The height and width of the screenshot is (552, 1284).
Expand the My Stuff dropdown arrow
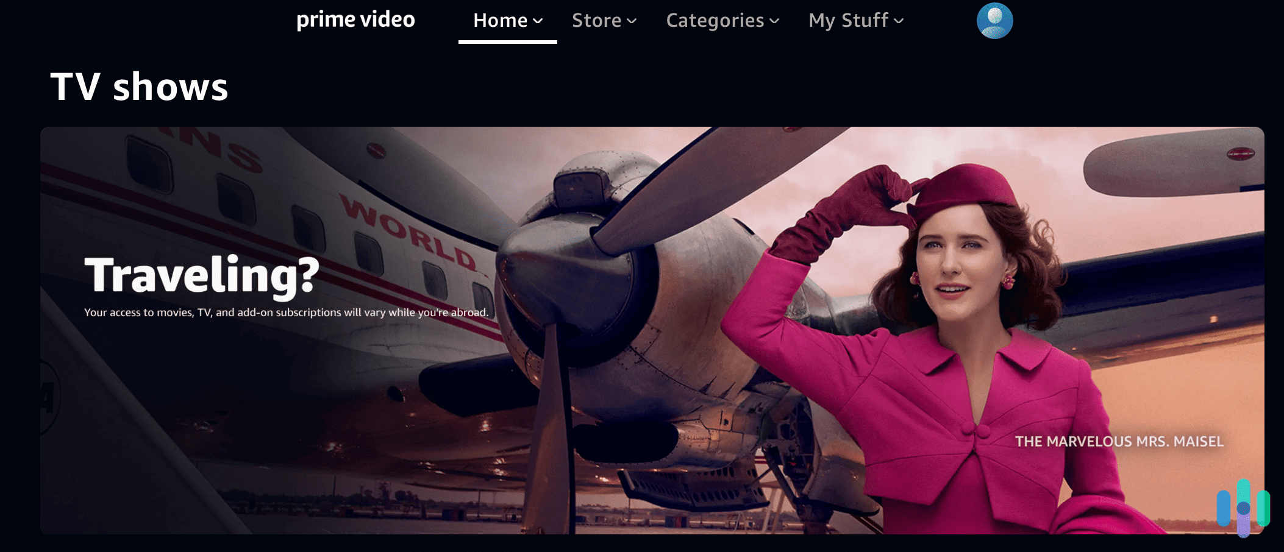coord(898,22)
